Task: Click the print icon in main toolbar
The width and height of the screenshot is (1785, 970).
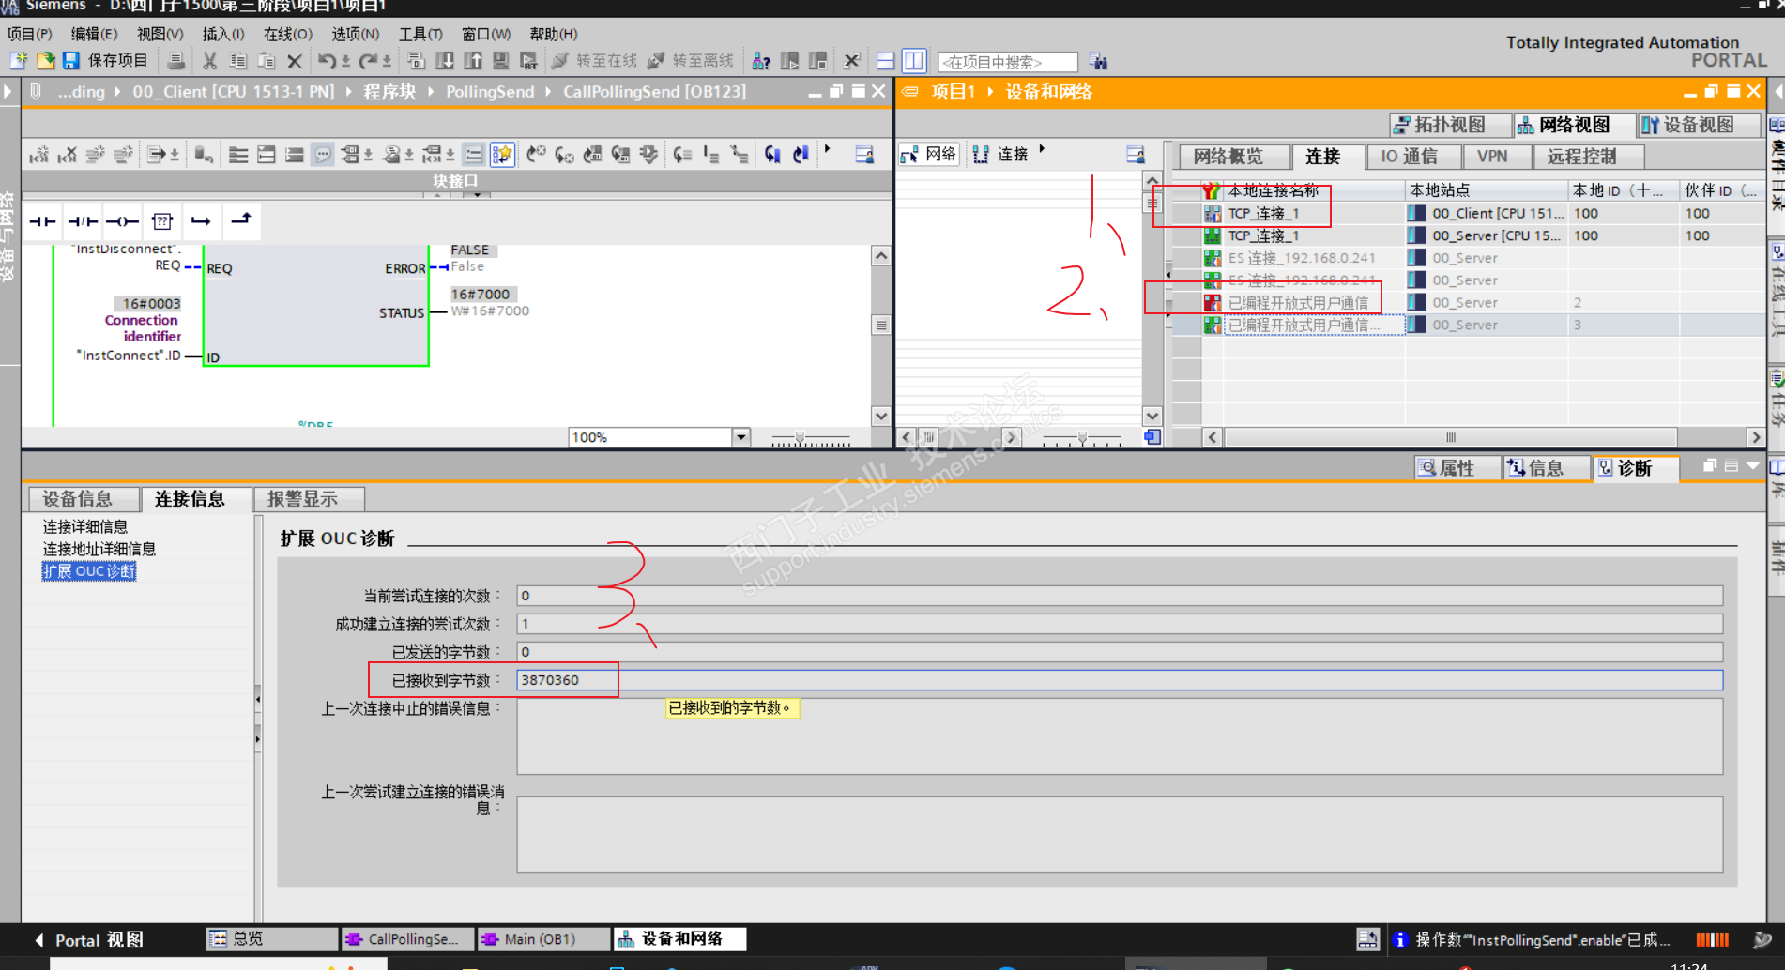Action: coord(175,61)
